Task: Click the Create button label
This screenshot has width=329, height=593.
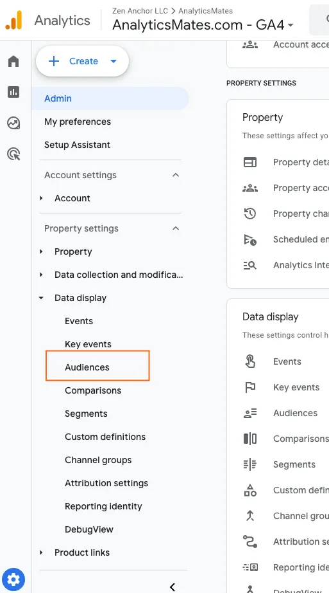Action: coord(83,61)
